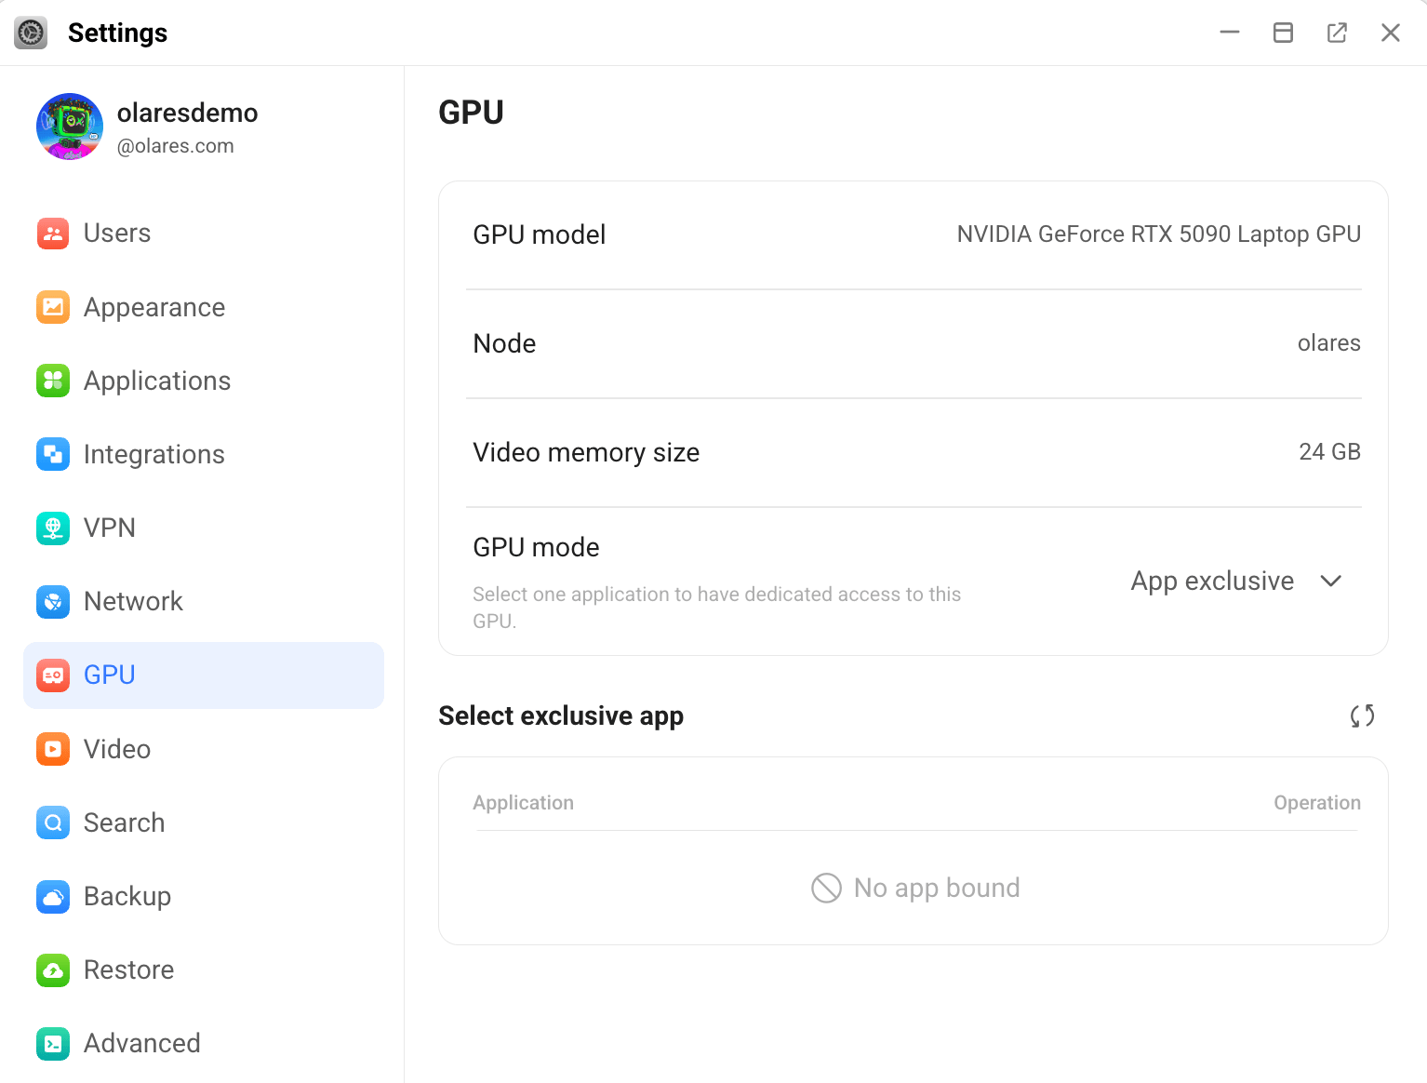The height and width of the screenshot is (1083, 1427).
Task: Click the Restore settings icon
Action: pyautogui.click(x=53, y=969)
